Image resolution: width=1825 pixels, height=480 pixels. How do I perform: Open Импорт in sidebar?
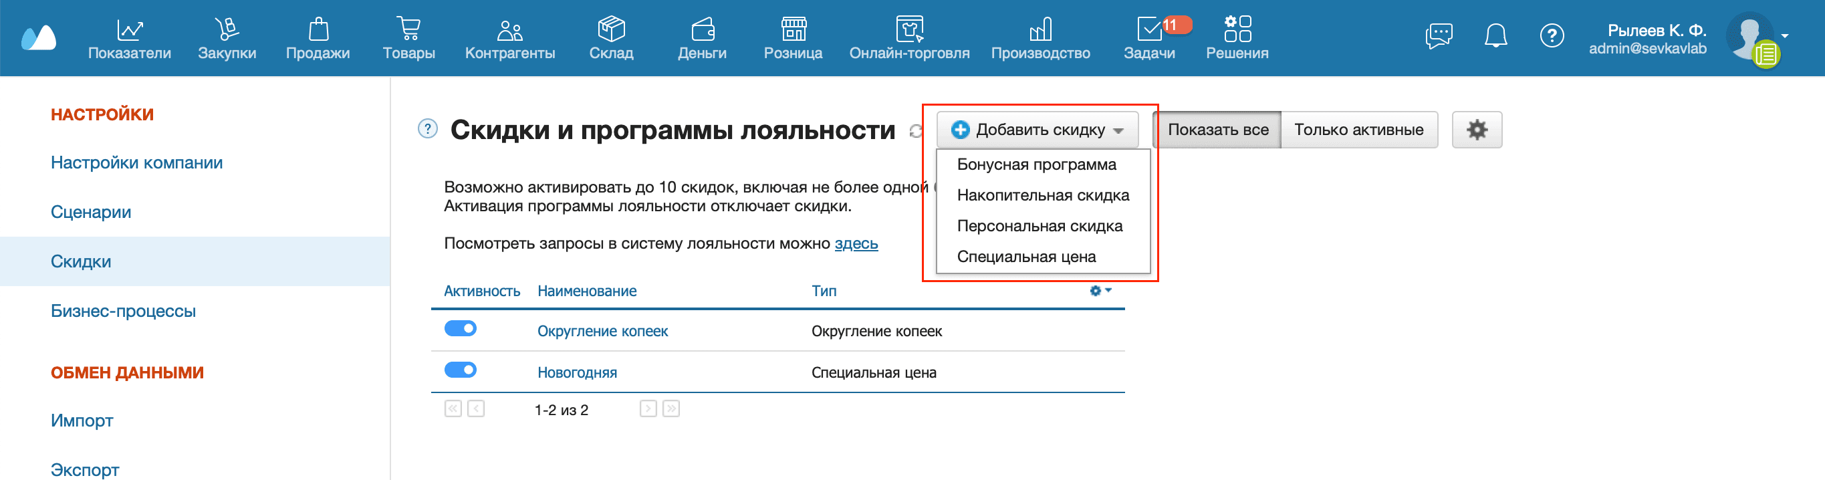(x=82, y=421)
